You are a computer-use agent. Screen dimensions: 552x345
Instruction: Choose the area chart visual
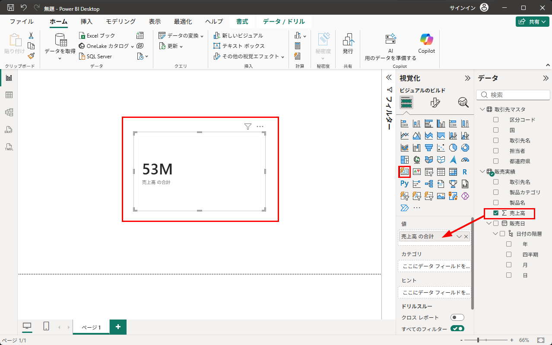point(417,136)
